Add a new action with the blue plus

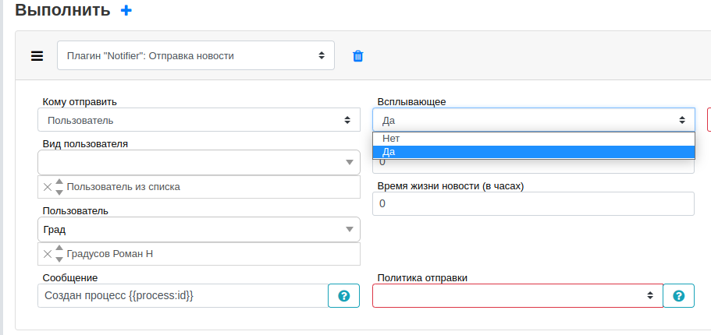(x=126, y=10)
